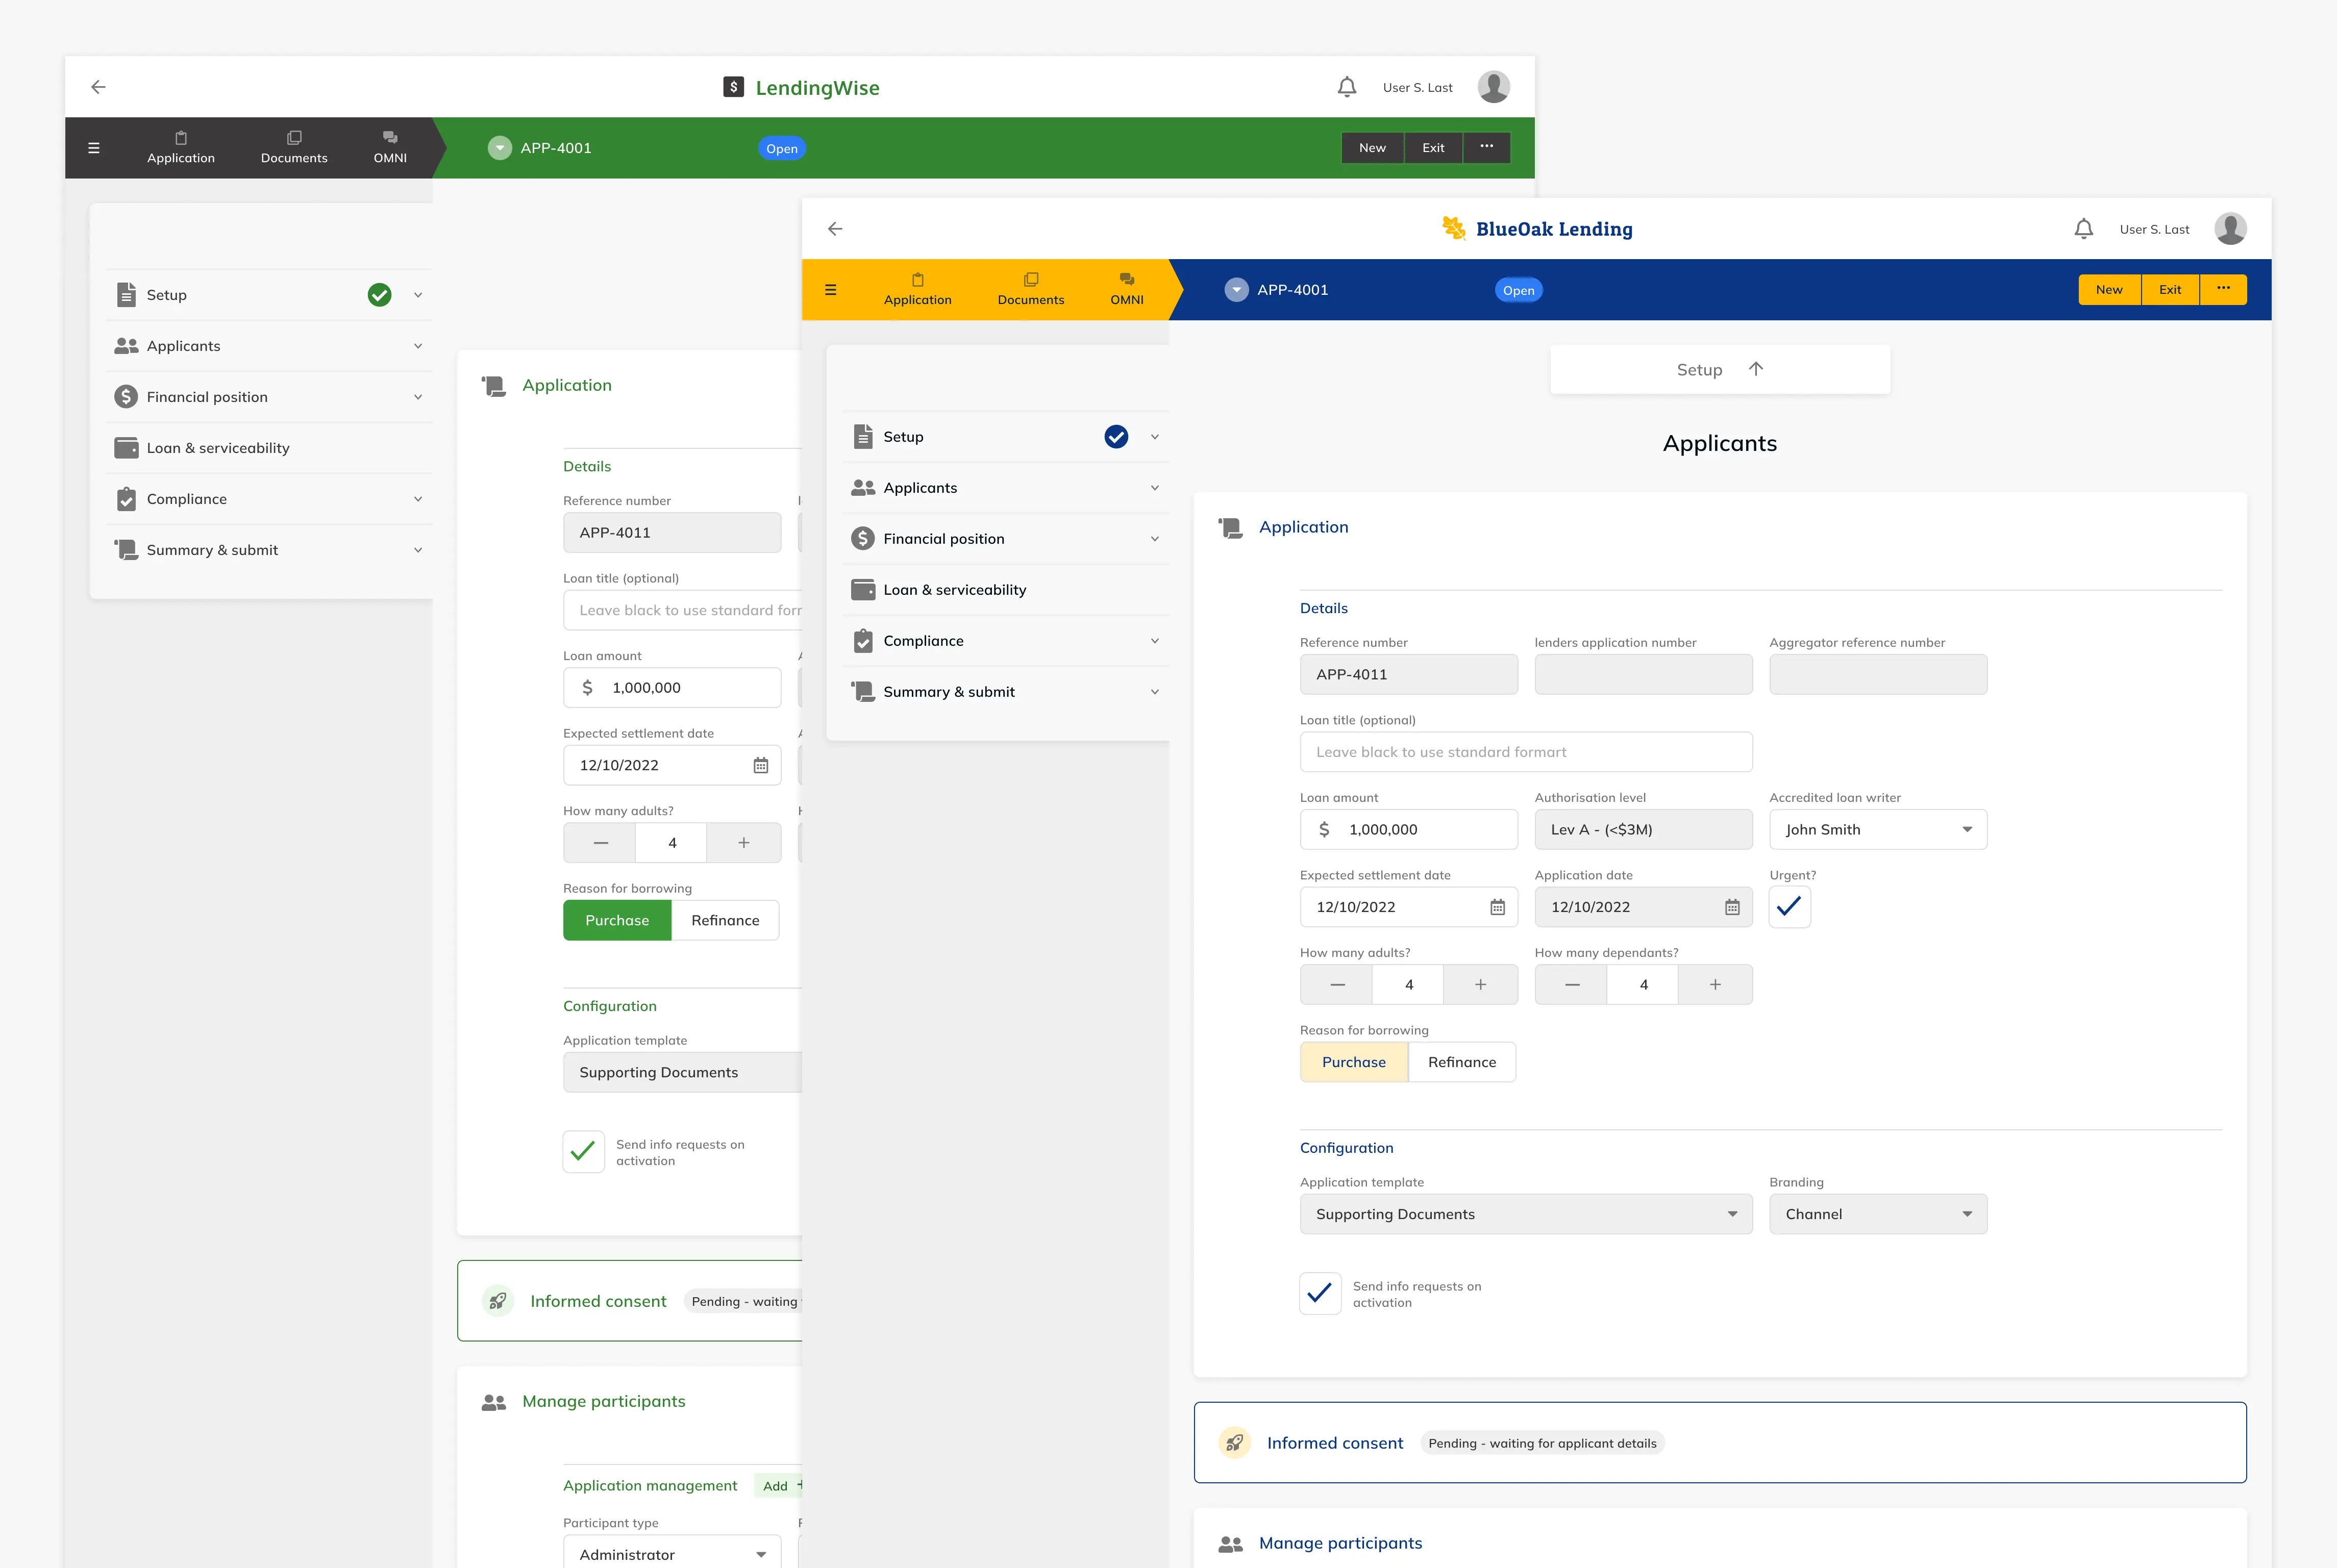Go back using arrow in LendingWise window
The image size is (2337, 1568).
[98, 87]
